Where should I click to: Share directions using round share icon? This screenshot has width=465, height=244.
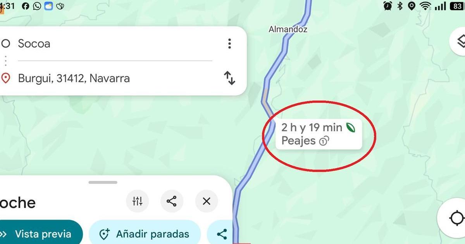171,201
